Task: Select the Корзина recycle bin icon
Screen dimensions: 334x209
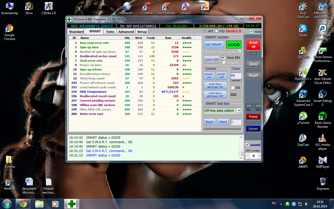Action: tap(323, 184)
